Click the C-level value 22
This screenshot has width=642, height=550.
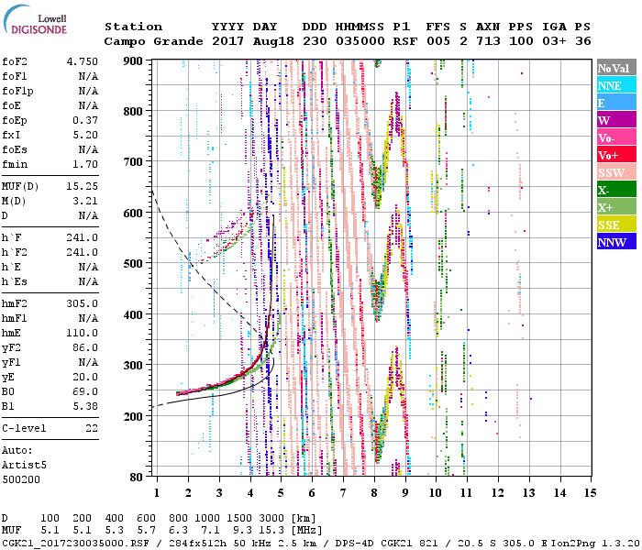tap(92, 428)
